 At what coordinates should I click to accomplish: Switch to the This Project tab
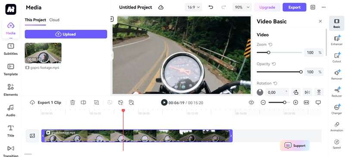(35, 20)
